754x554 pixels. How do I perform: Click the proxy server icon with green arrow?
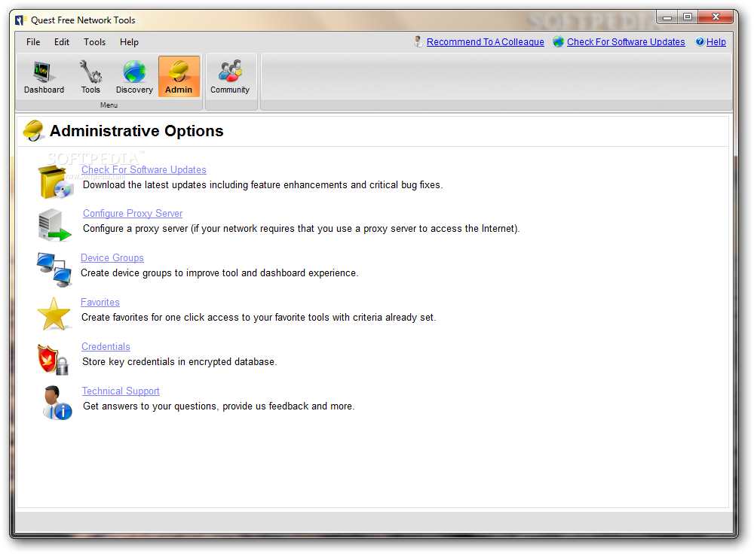click(54, 225)
